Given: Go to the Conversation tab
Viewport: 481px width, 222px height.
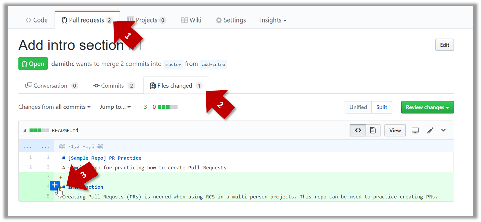Looking at the screenshot, I should pos(51,86).
